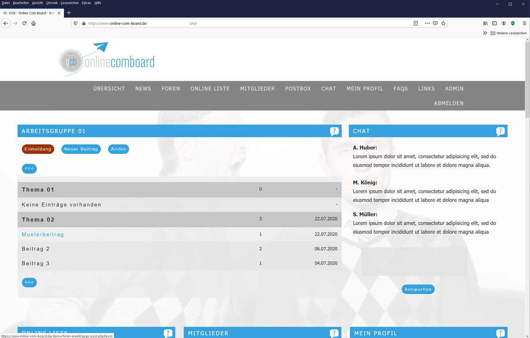Open the Firefox account icon

coord(503,23)
